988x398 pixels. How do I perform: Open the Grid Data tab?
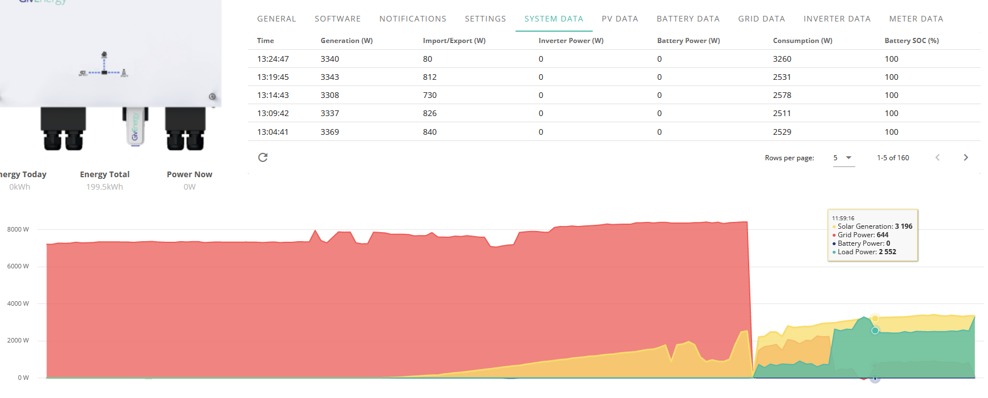[761, 19]
